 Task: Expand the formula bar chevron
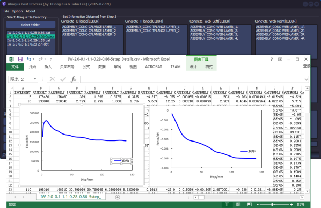tap(307, 79)
